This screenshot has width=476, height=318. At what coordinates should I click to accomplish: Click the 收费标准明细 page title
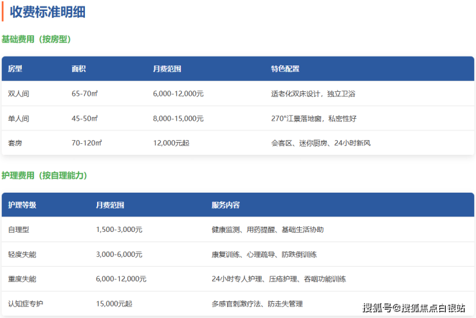click(x=48, y=12)
